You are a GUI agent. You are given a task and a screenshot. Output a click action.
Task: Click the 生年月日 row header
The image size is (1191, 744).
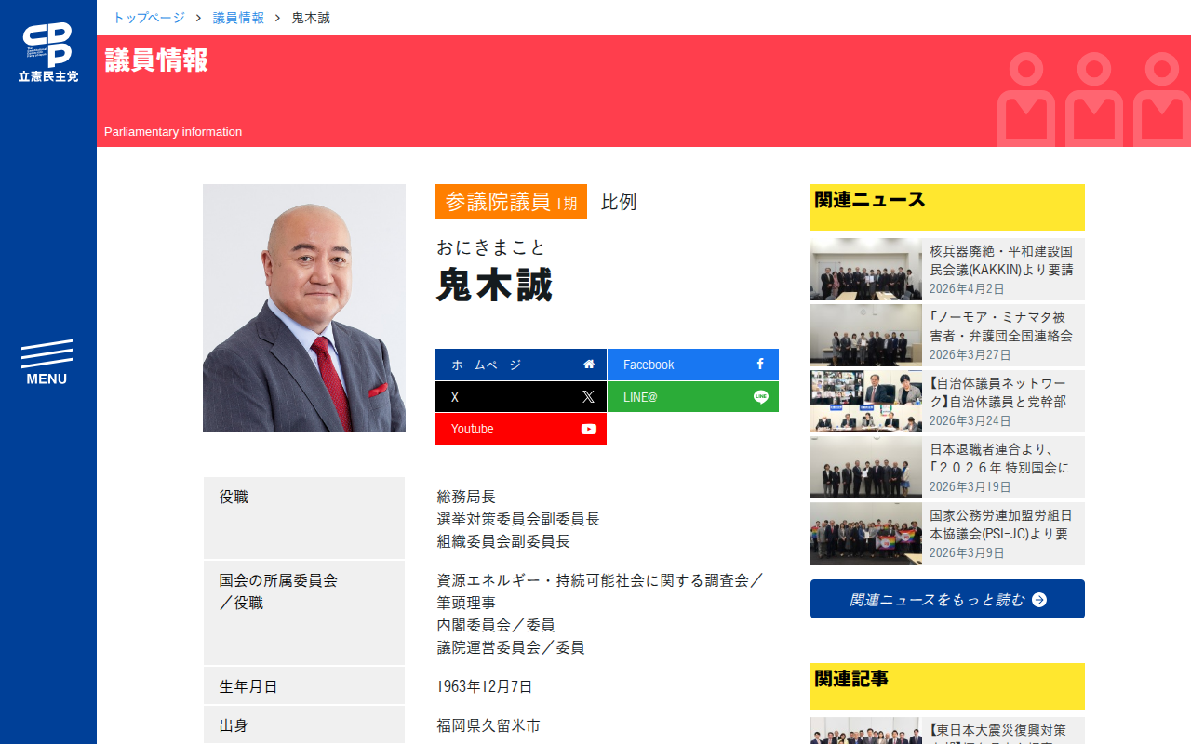(304, 685)
